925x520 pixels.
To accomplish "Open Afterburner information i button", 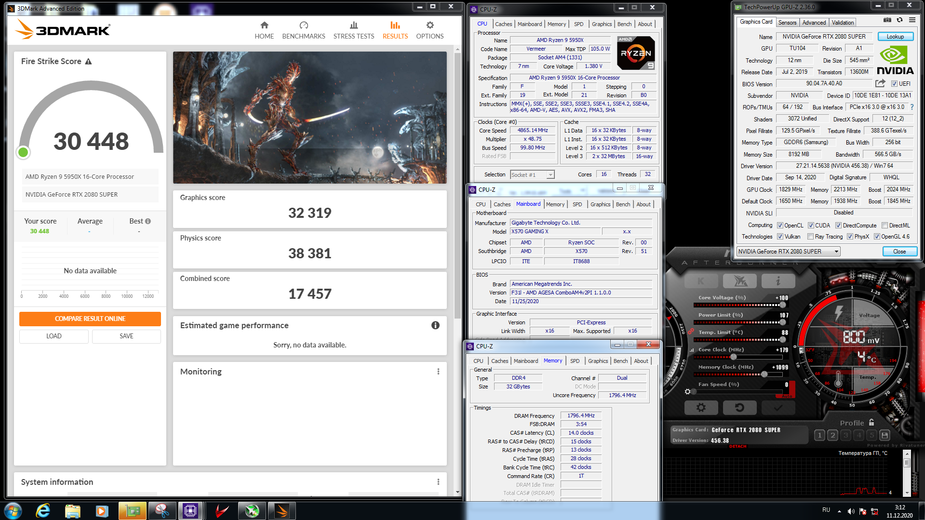I will (778, 281).
